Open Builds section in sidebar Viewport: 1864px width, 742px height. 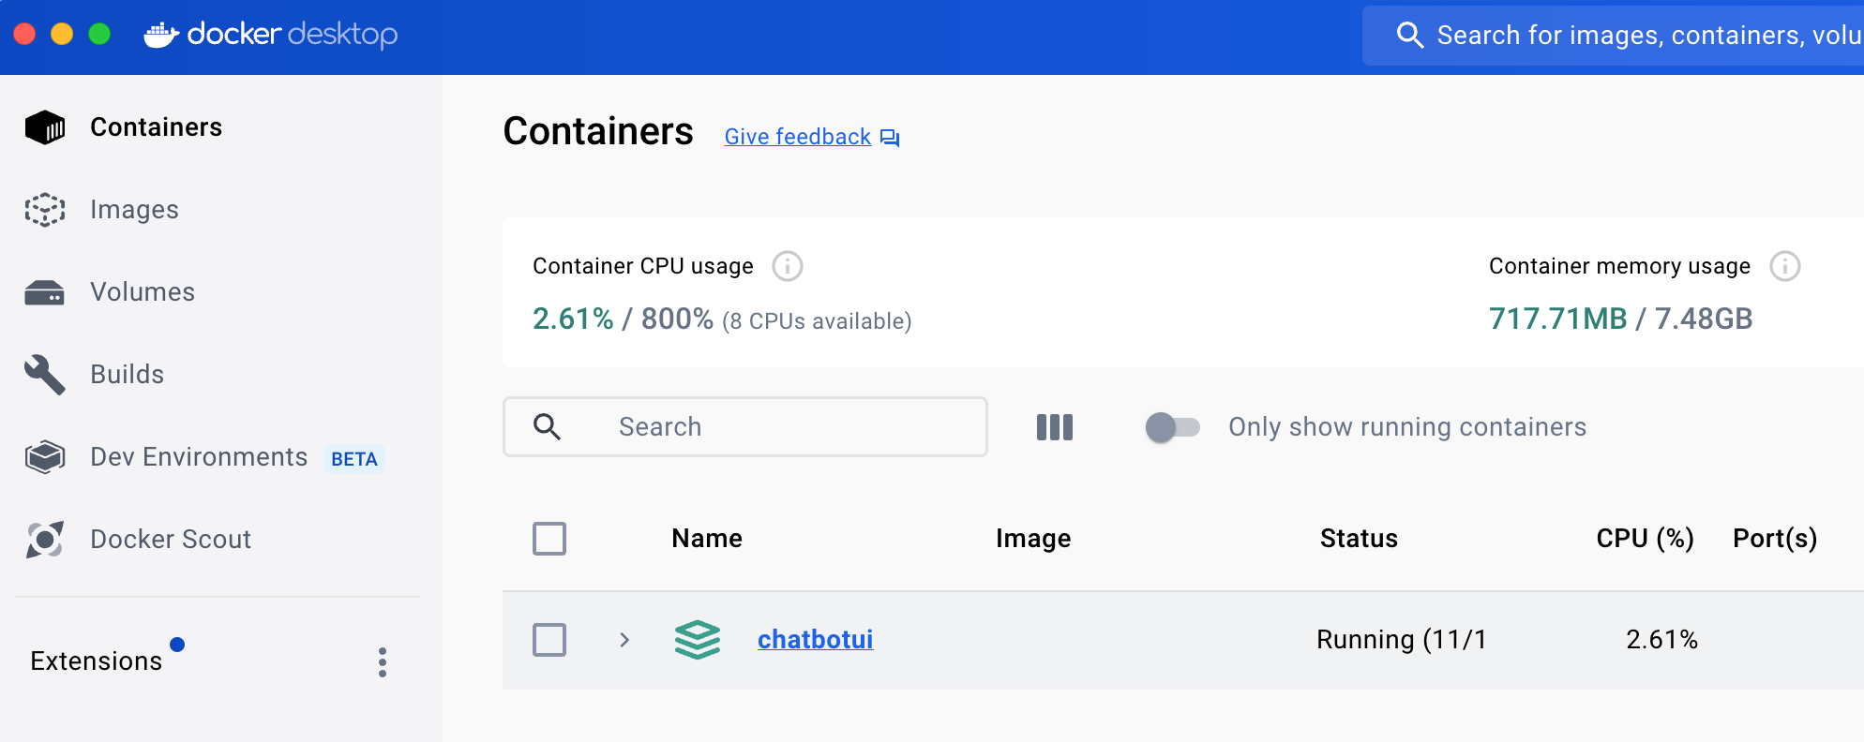pyautogui.click(x=127, y=375)
